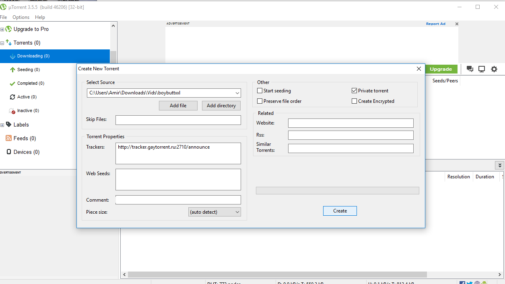Collapse the Torrents tree in the sidebar
This screenshot has width=505, height=284.
2,43
